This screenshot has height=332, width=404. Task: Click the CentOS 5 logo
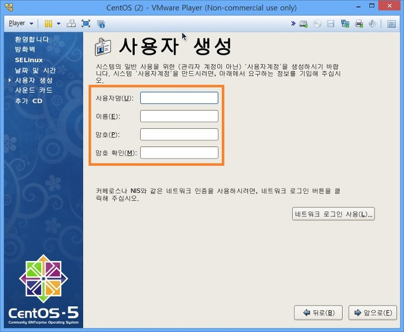click(x=44, y=290)
